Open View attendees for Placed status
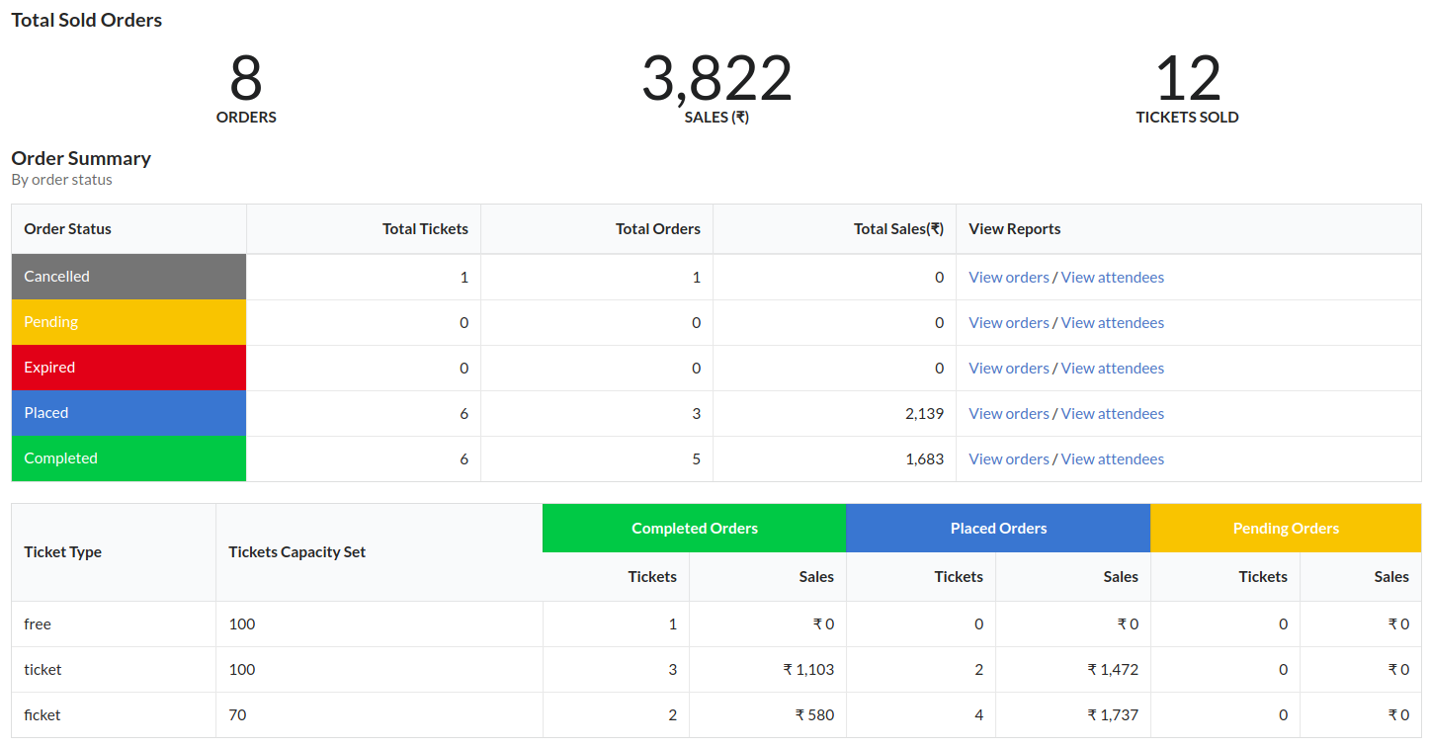Image resolution: width=1430 pixels, height=747 pixels. point(1113,414)
